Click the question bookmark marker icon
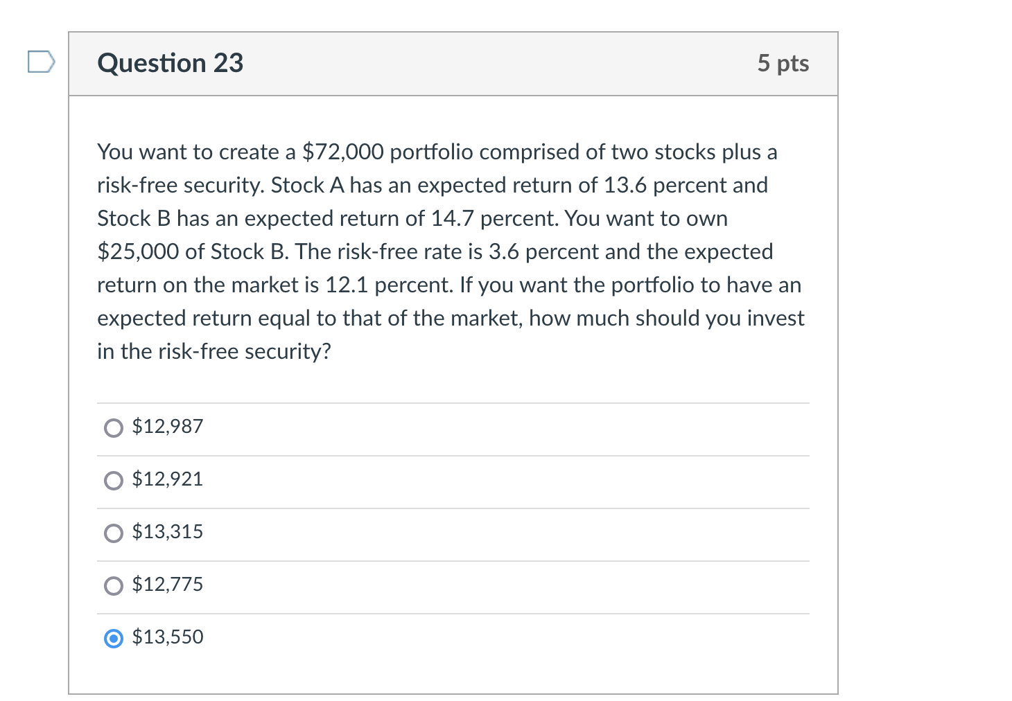This screenshot has width=1012, height=701. click(x=42, y=62)
